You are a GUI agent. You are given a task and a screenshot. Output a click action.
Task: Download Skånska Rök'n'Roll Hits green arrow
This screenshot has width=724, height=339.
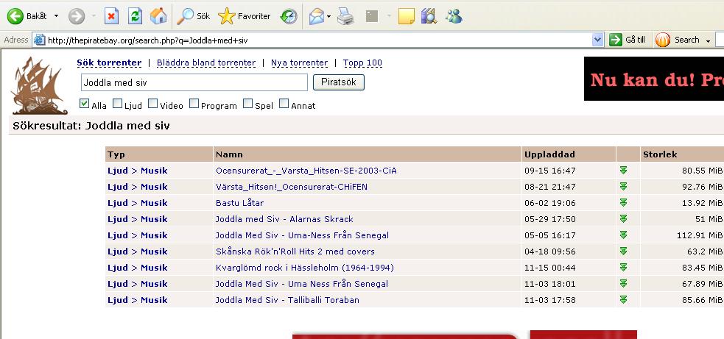[623, 251]
